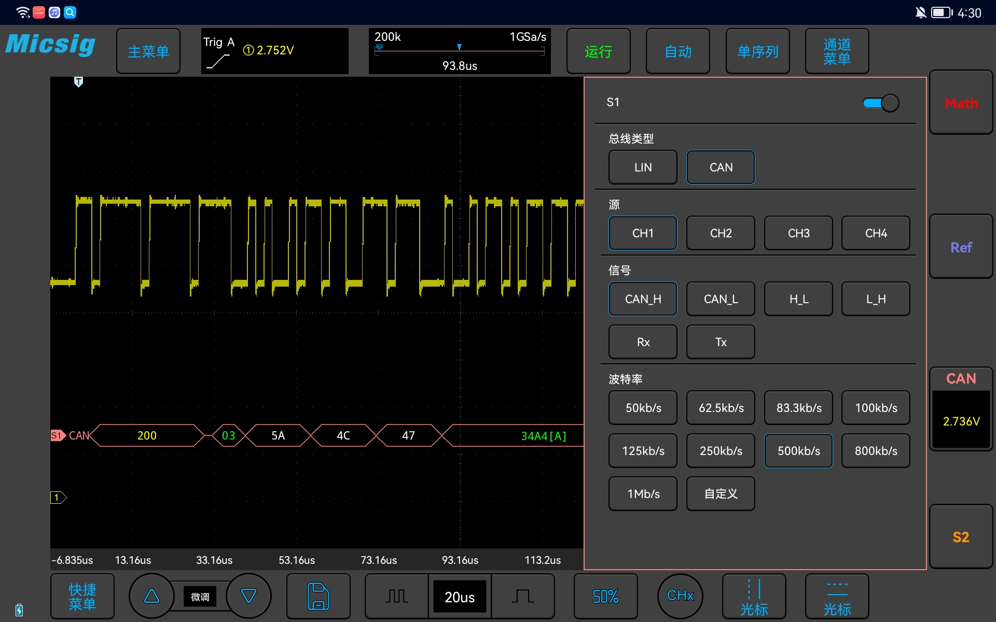Click the 通道菜单 (Channel Menu) tab

[836, 51]
